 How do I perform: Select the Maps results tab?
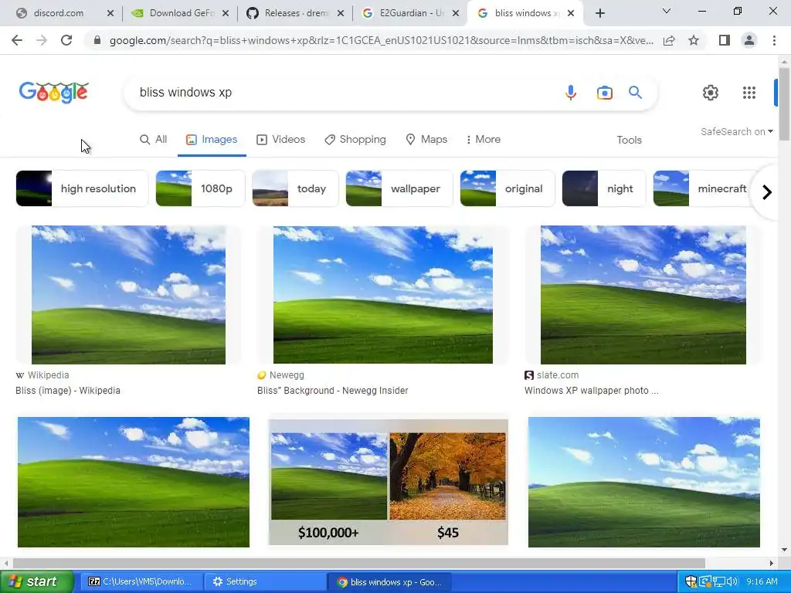click(426, 139)
